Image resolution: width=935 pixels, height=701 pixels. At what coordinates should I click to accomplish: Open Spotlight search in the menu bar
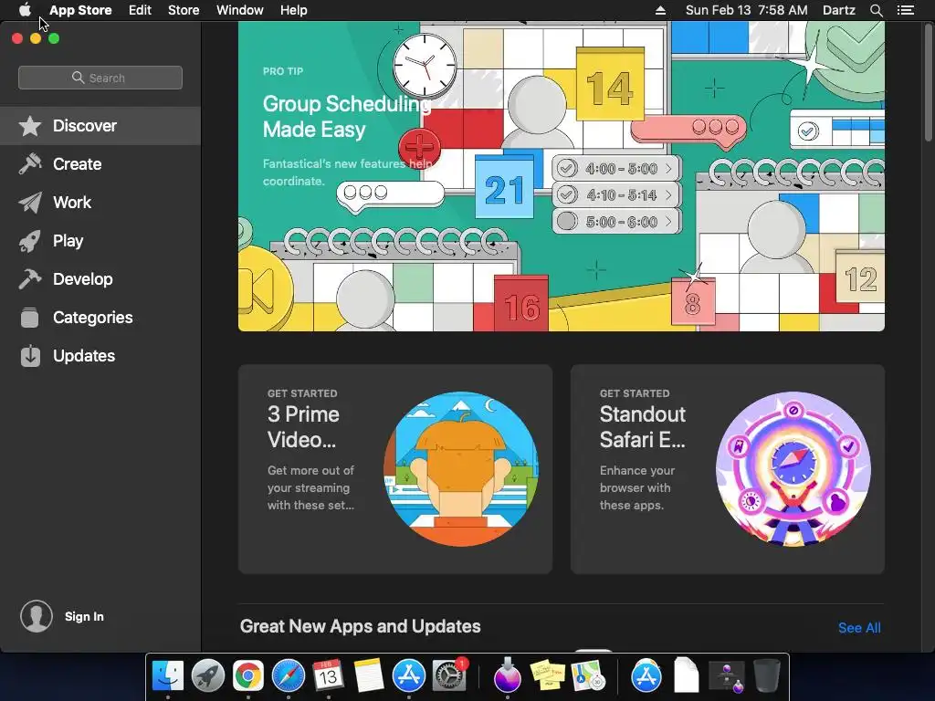point(876,10)
